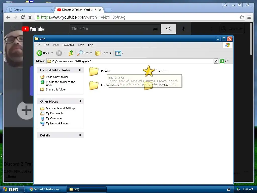Open the Help menu in VM2 window

coord(91,45)
